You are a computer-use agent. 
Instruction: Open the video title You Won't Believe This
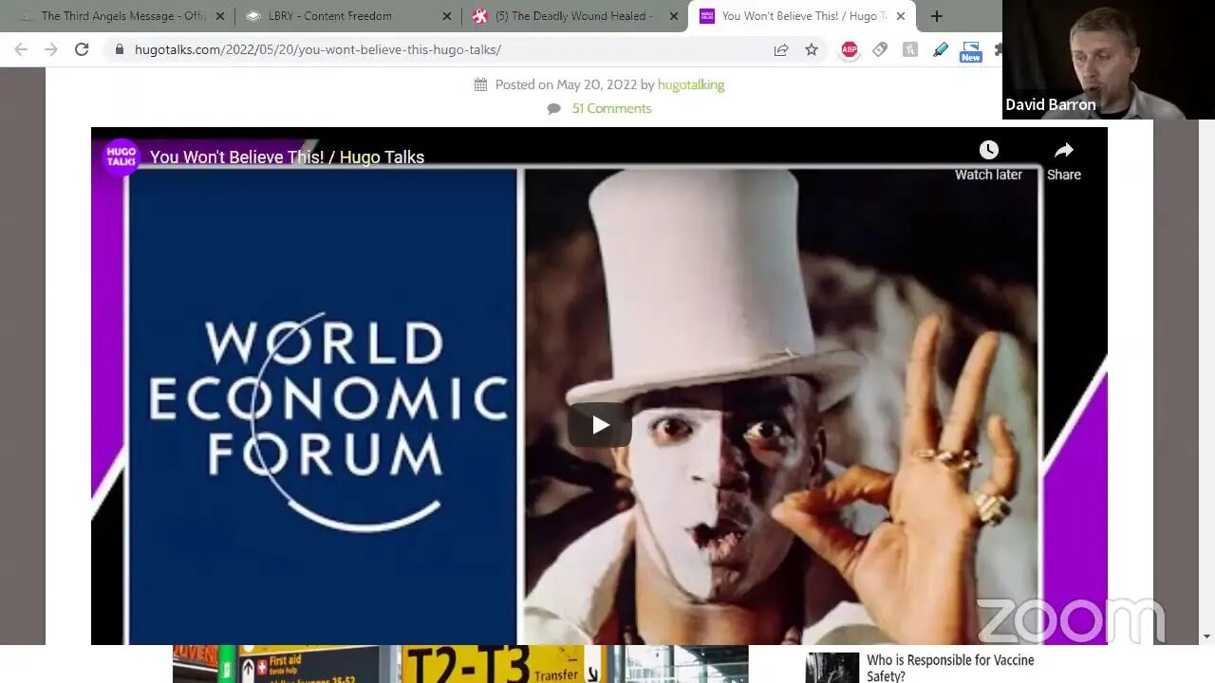click(287, 157)
